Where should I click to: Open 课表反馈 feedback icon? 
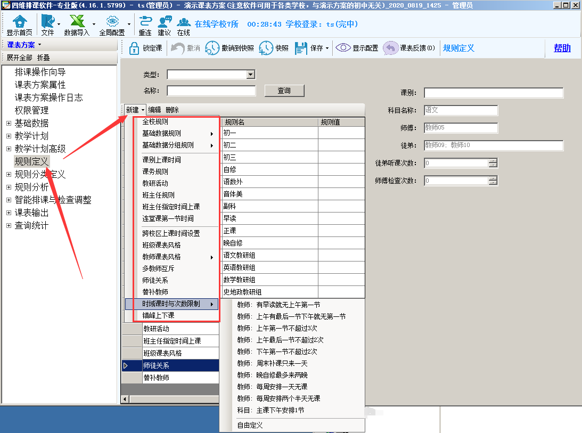pyautogui.click(x=390, y=48)
